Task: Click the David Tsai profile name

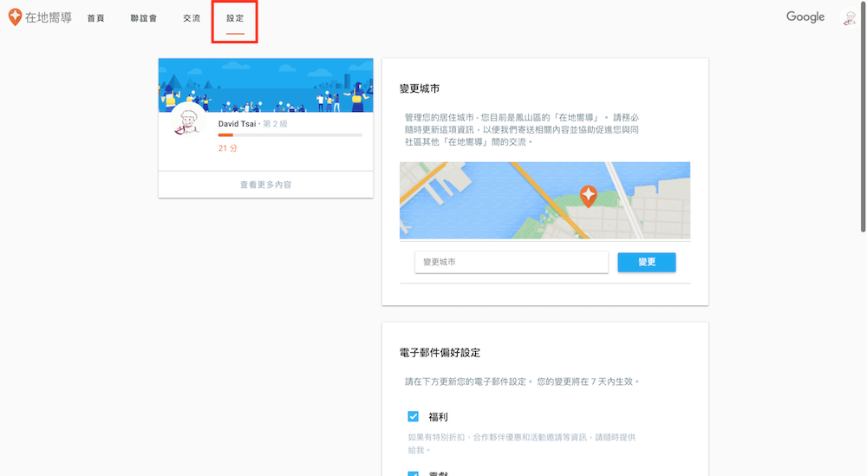Action: [x=238, y=124]
